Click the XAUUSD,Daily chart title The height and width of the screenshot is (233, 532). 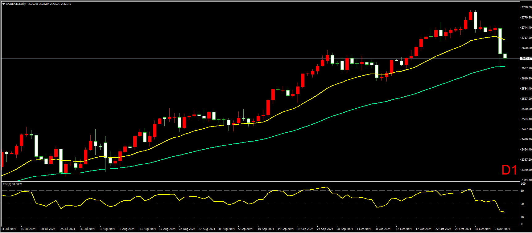16,4
